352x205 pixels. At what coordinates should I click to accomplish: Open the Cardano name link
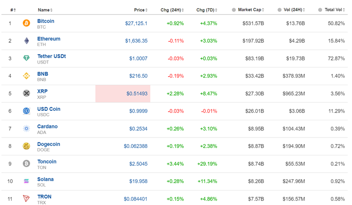tap(47, 126)
